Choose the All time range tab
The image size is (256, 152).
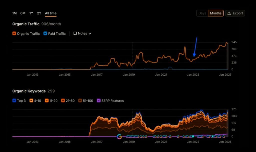[51, 13]
